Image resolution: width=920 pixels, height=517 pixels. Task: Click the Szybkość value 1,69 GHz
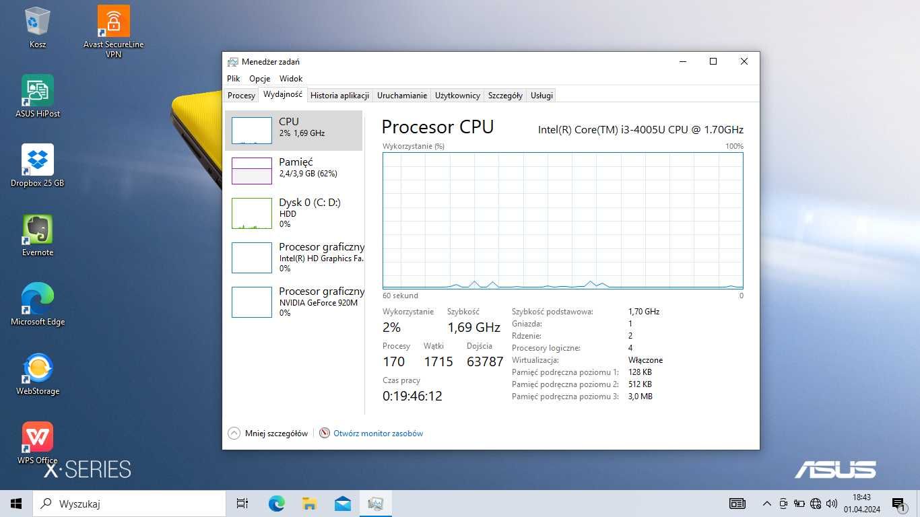pos(473,327)
